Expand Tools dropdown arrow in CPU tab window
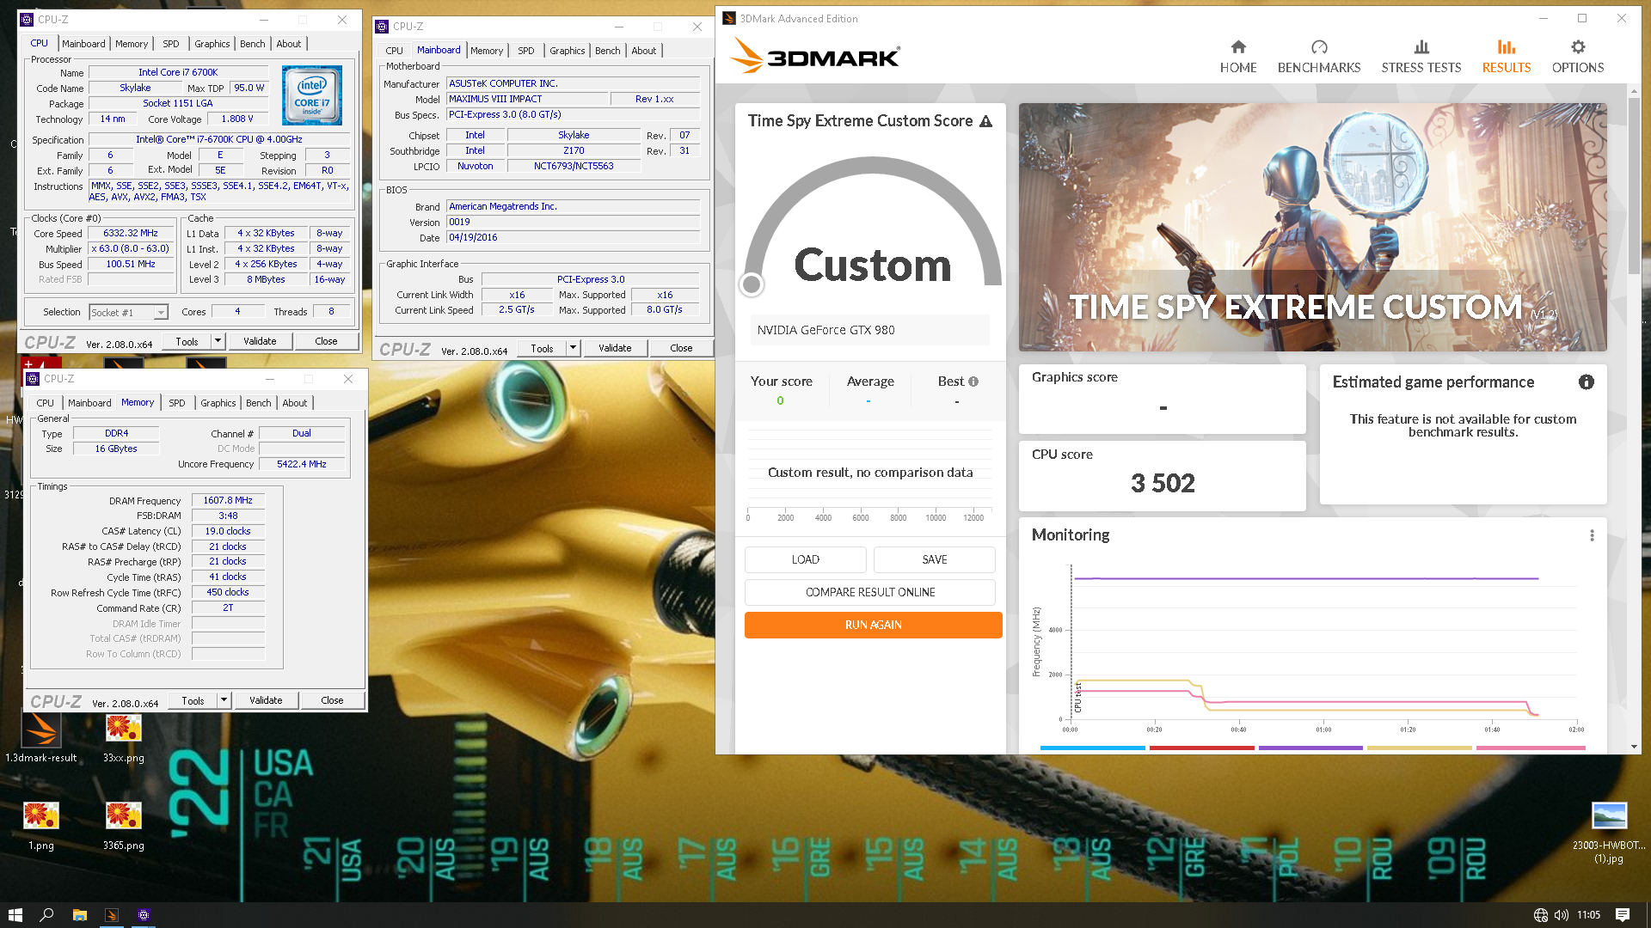The height and width of the screenshot is (928, 1651). [218, 341]
